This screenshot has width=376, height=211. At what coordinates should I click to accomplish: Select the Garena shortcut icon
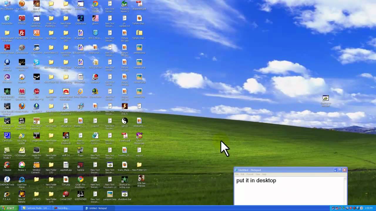pos(80,167)
